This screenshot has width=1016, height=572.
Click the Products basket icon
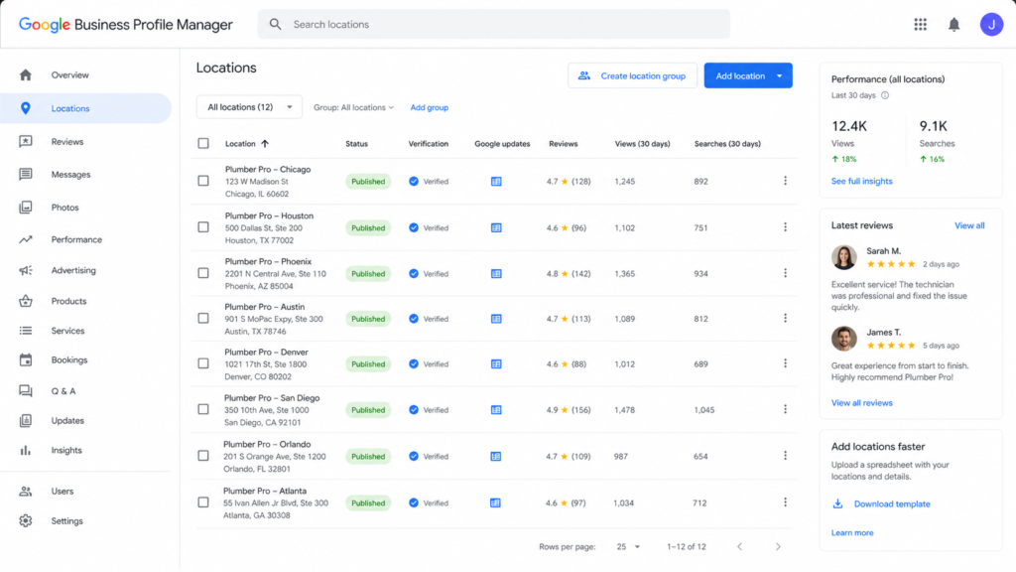[25, 301]
